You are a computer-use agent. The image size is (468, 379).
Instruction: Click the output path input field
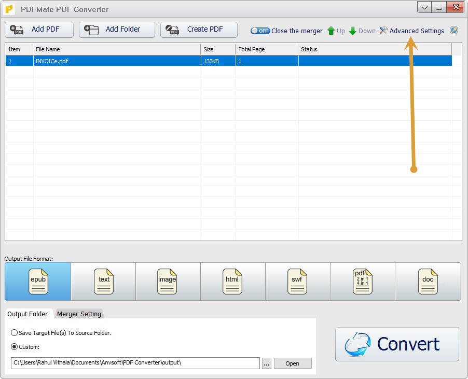pyautogui.click(x=135, y=363)
